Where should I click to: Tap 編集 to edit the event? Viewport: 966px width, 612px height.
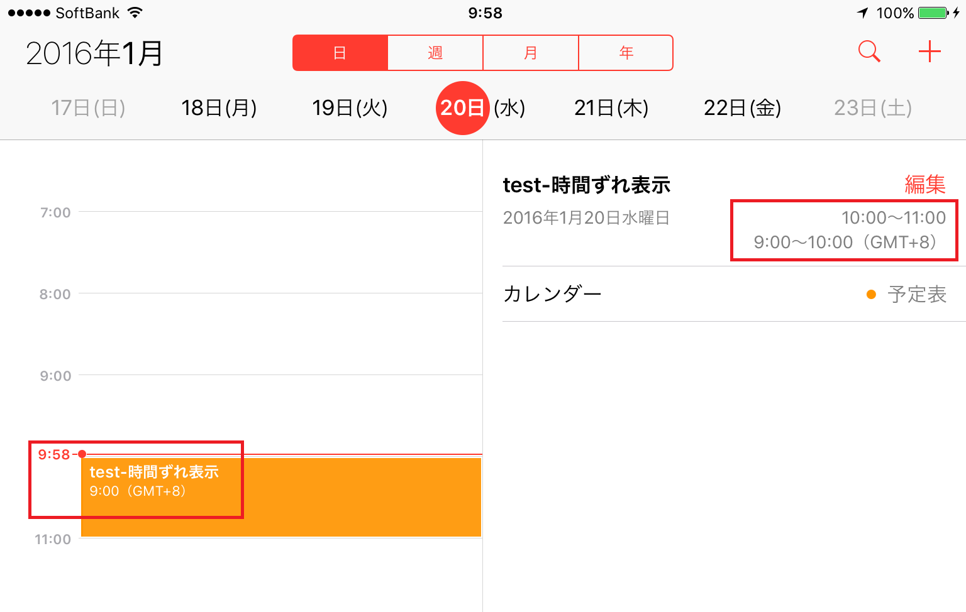pyautogui.click(x=924, y=185)
